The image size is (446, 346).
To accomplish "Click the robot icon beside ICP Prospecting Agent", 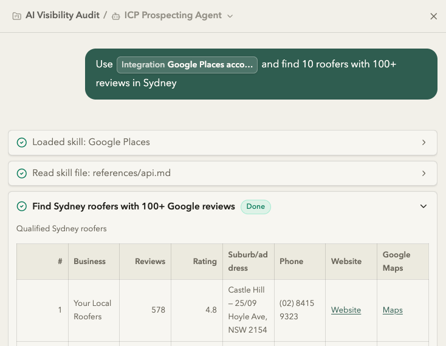I will coord(116,16).
